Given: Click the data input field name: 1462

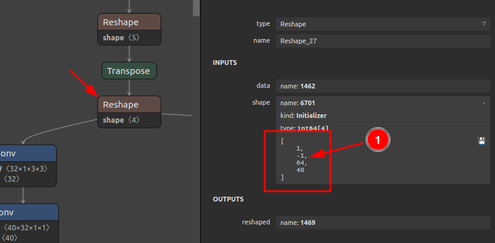Looking at the screenshot, I should pyautogui.click(x=383, y=86).
